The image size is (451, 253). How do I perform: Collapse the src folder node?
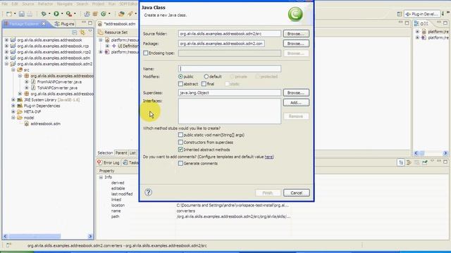tap(13, 70)
